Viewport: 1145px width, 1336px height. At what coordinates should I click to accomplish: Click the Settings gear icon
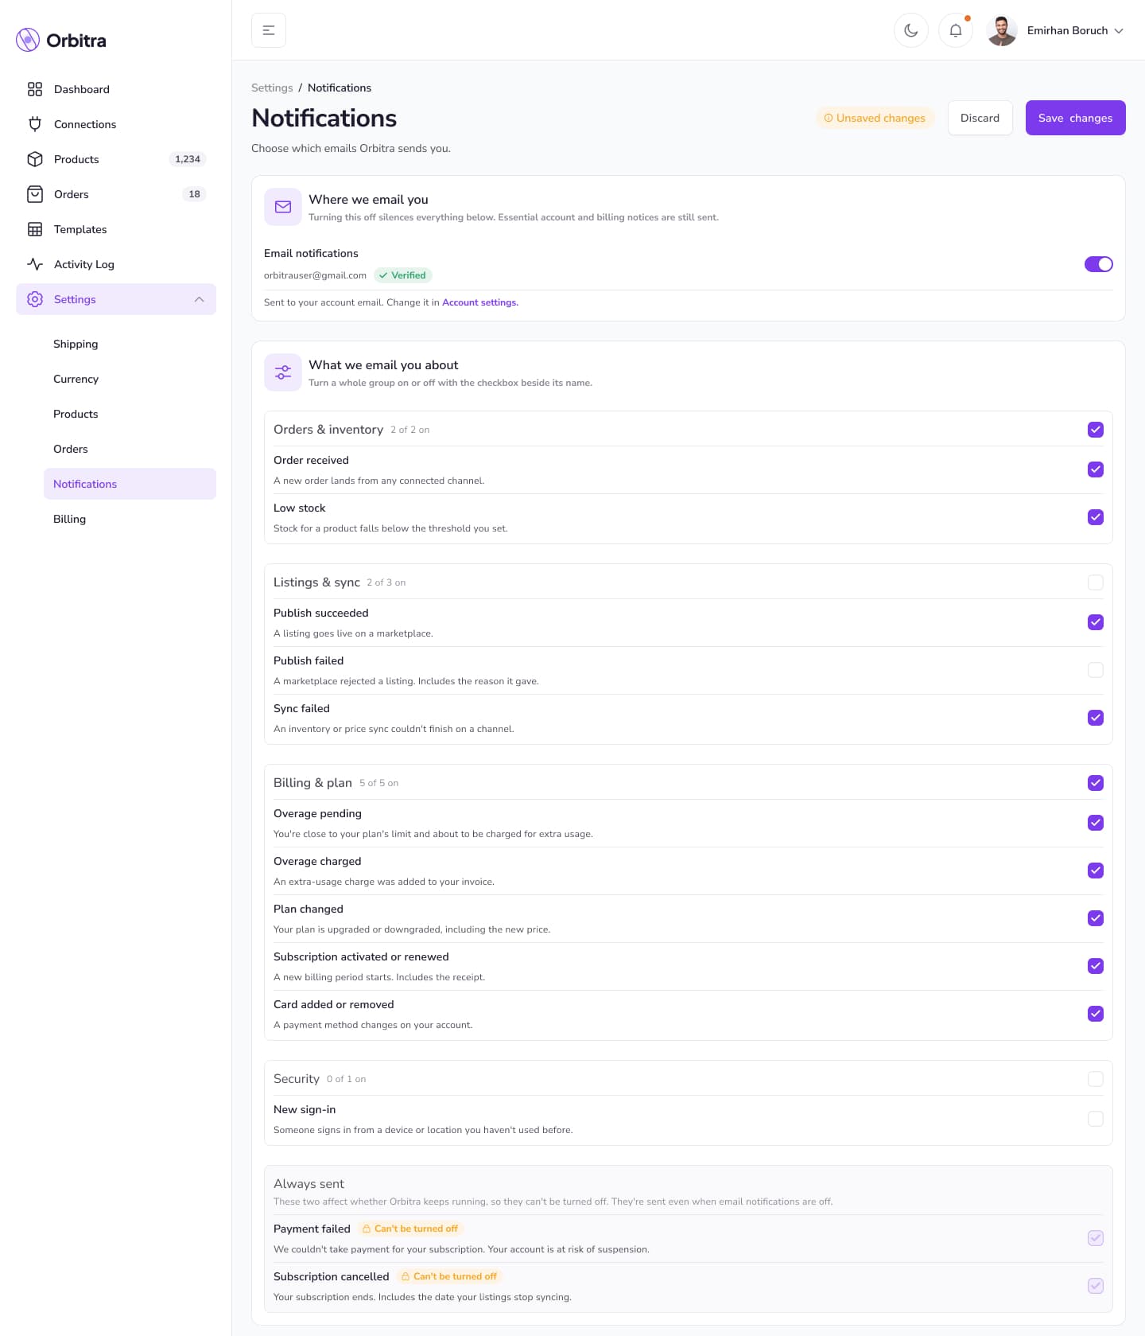pyautogui.click(x=35, y=299)
